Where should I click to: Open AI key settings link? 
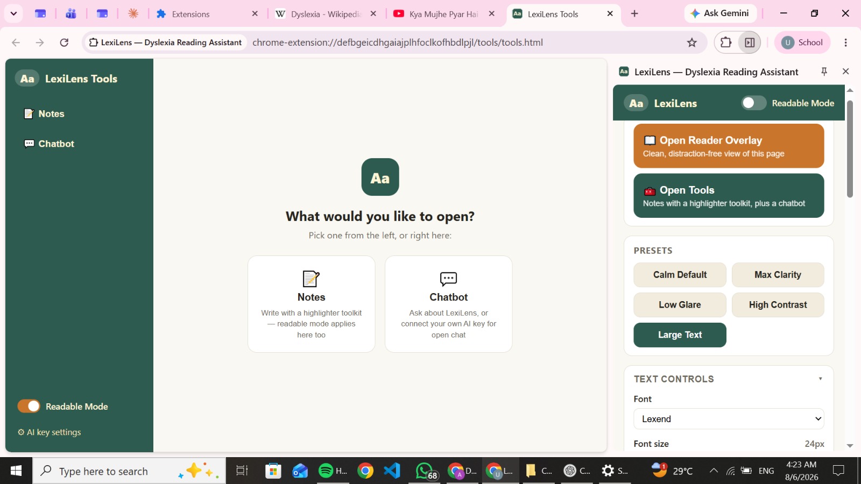coord(50,432)
